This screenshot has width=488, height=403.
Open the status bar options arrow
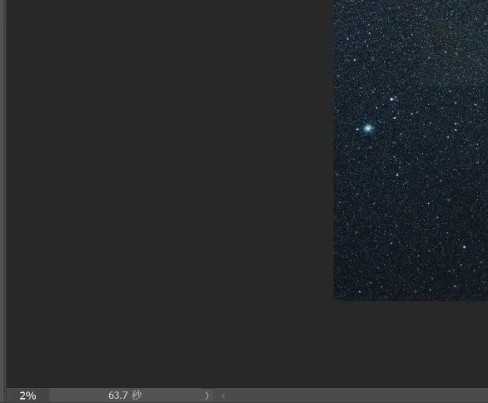207,396
